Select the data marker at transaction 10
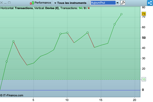Image resolution: width=153 pixels, height=102 pixels. tap(67, 33)
